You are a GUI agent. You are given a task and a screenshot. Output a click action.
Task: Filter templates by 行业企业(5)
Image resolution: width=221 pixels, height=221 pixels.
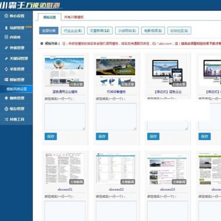(73, 31)
